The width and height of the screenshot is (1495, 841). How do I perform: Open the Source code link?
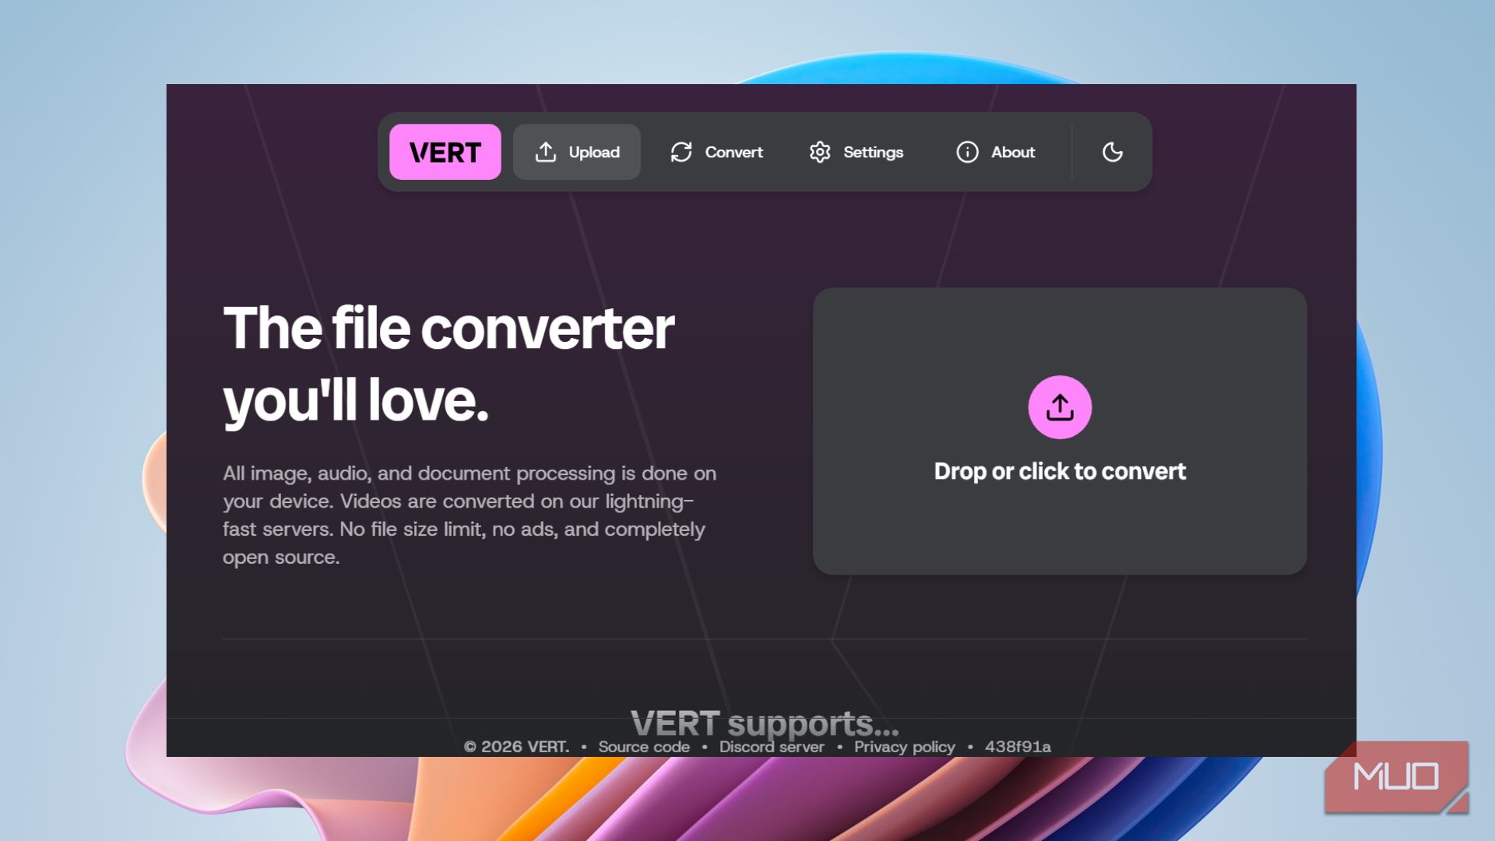644,747
